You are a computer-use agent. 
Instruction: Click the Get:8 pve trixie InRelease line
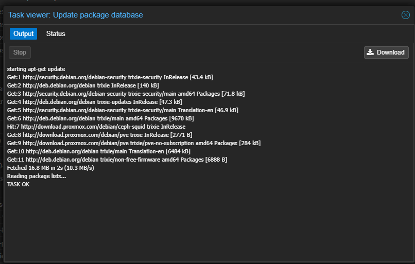point(99,135)
